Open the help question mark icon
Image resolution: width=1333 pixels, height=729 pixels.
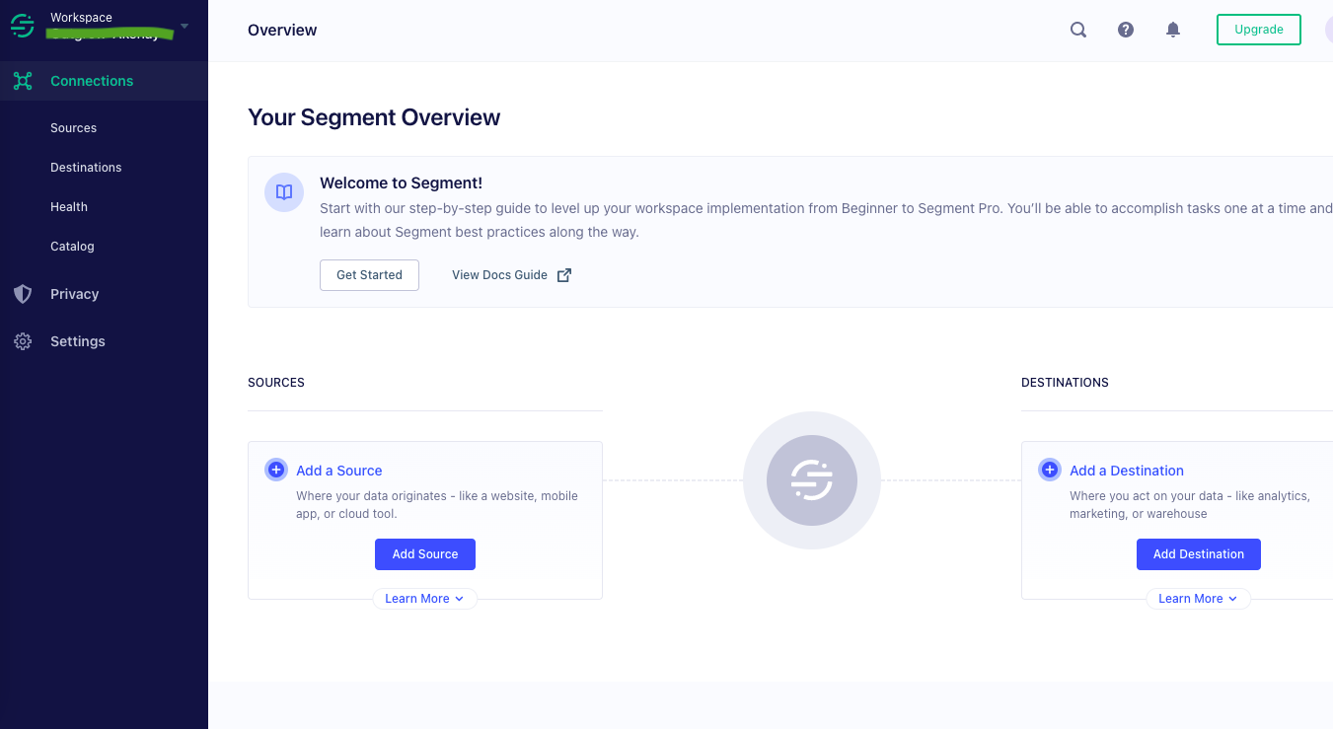point(1126,30)
